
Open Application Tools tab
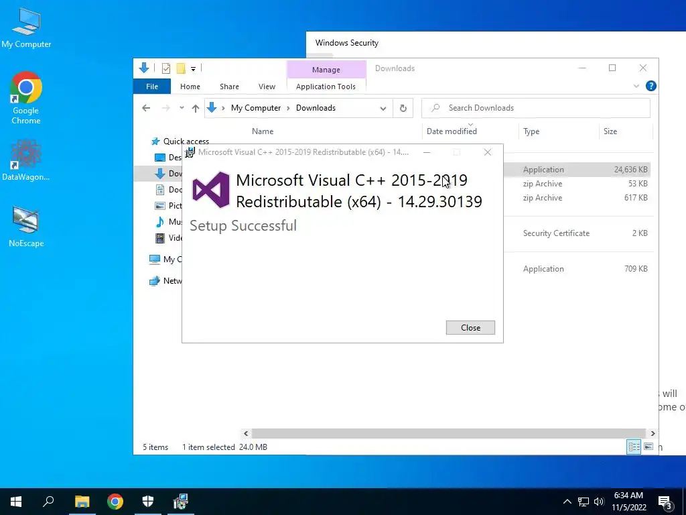[326, 87]
